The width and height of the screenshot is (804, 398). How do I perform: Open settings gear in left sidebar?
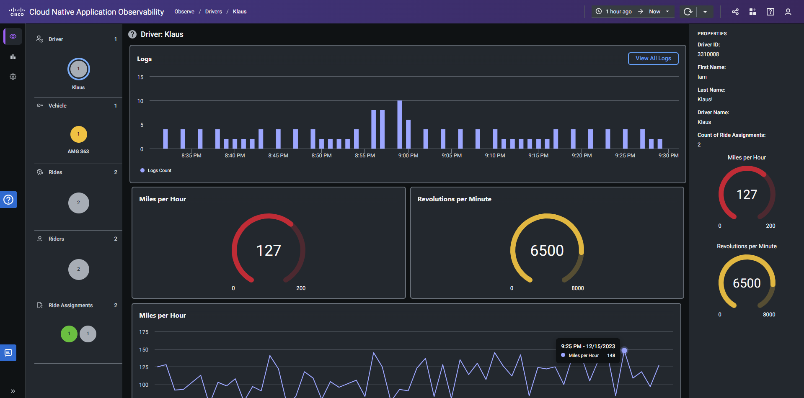[13, 77]
